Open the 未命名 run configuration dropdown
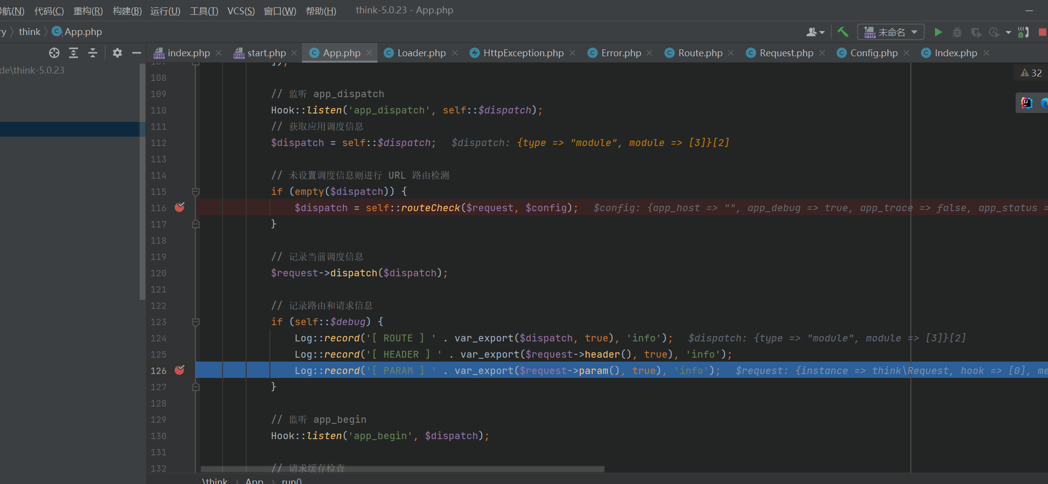1048x484 pixels. click(891, 32)
